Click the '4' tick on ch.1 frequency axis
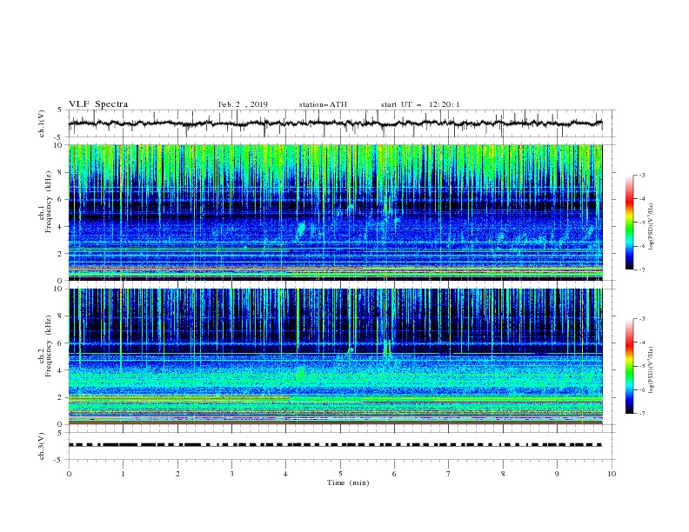The width and height of the screenshot is (689, 532). (62, 227)
